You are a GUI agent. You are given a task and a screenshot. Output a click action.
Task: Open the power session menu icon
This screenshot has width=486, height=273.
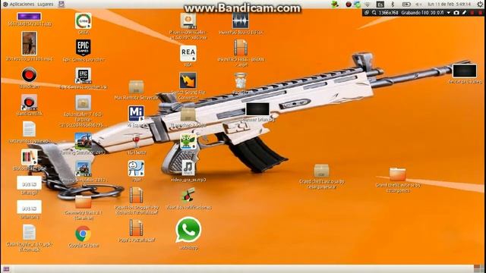[x=480, y=5]
